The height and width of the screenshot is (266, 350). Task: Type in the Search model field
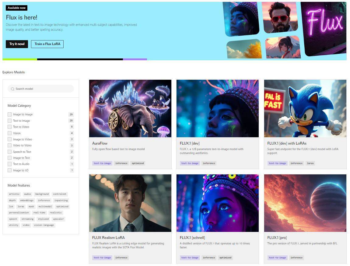point(43,89)
